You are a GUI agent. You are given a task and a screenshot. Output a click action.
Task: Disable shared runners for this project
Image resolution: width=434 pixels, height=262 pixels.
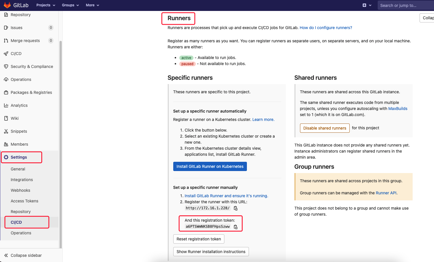[x=325, y=128]
